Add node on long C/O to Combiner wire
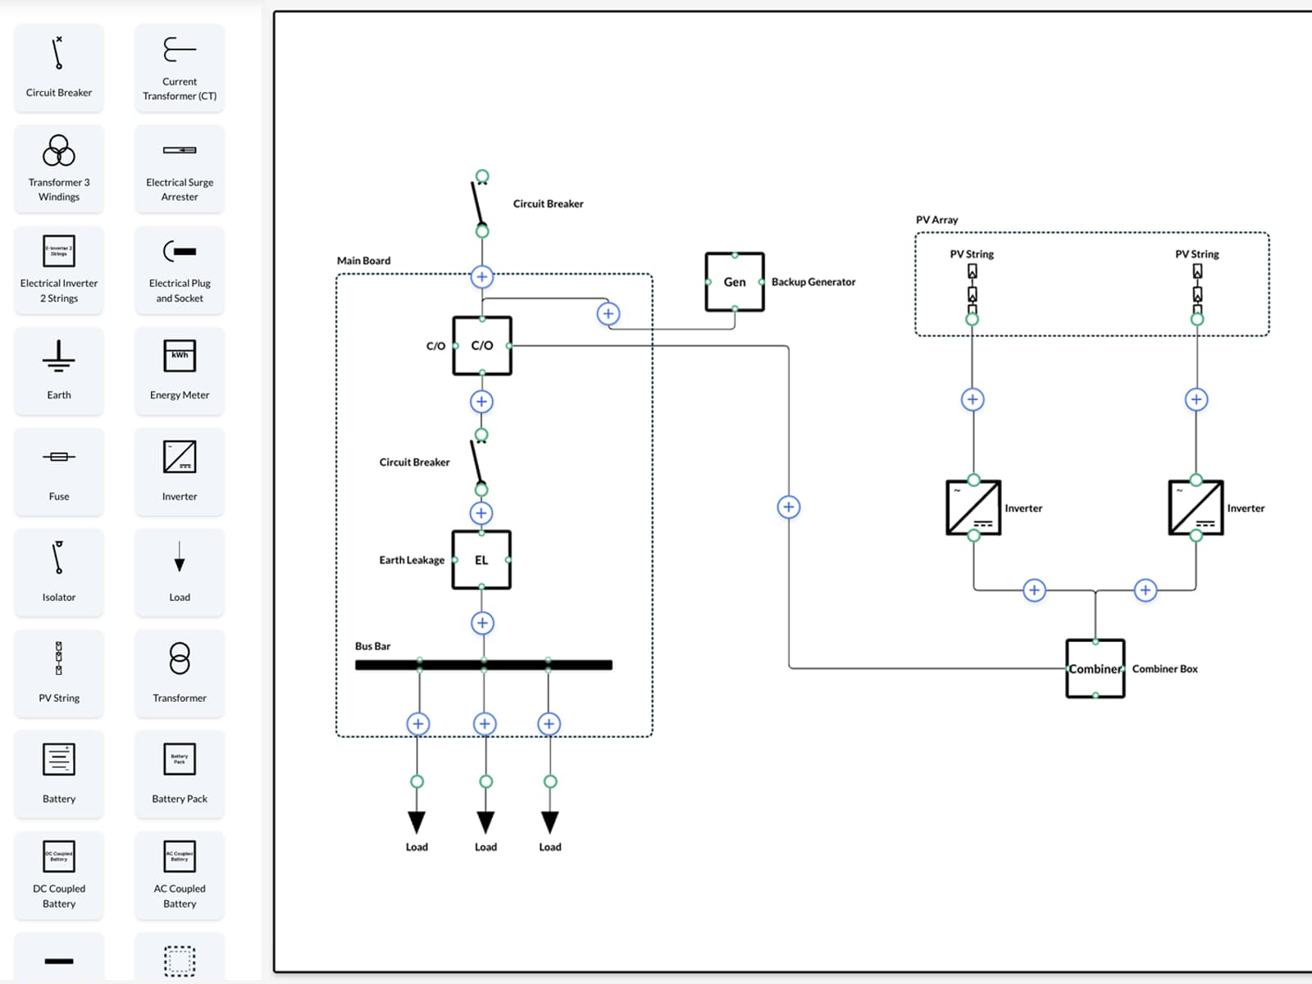Viewport: 1312px width, 984px height. click(x=789, y=507)
